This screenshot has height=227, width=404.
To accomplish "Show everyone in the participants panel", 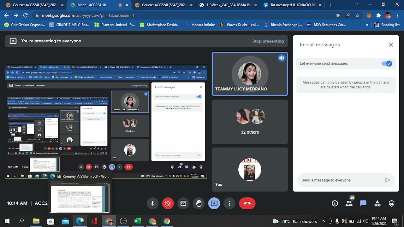I will (x=349, y=203).
